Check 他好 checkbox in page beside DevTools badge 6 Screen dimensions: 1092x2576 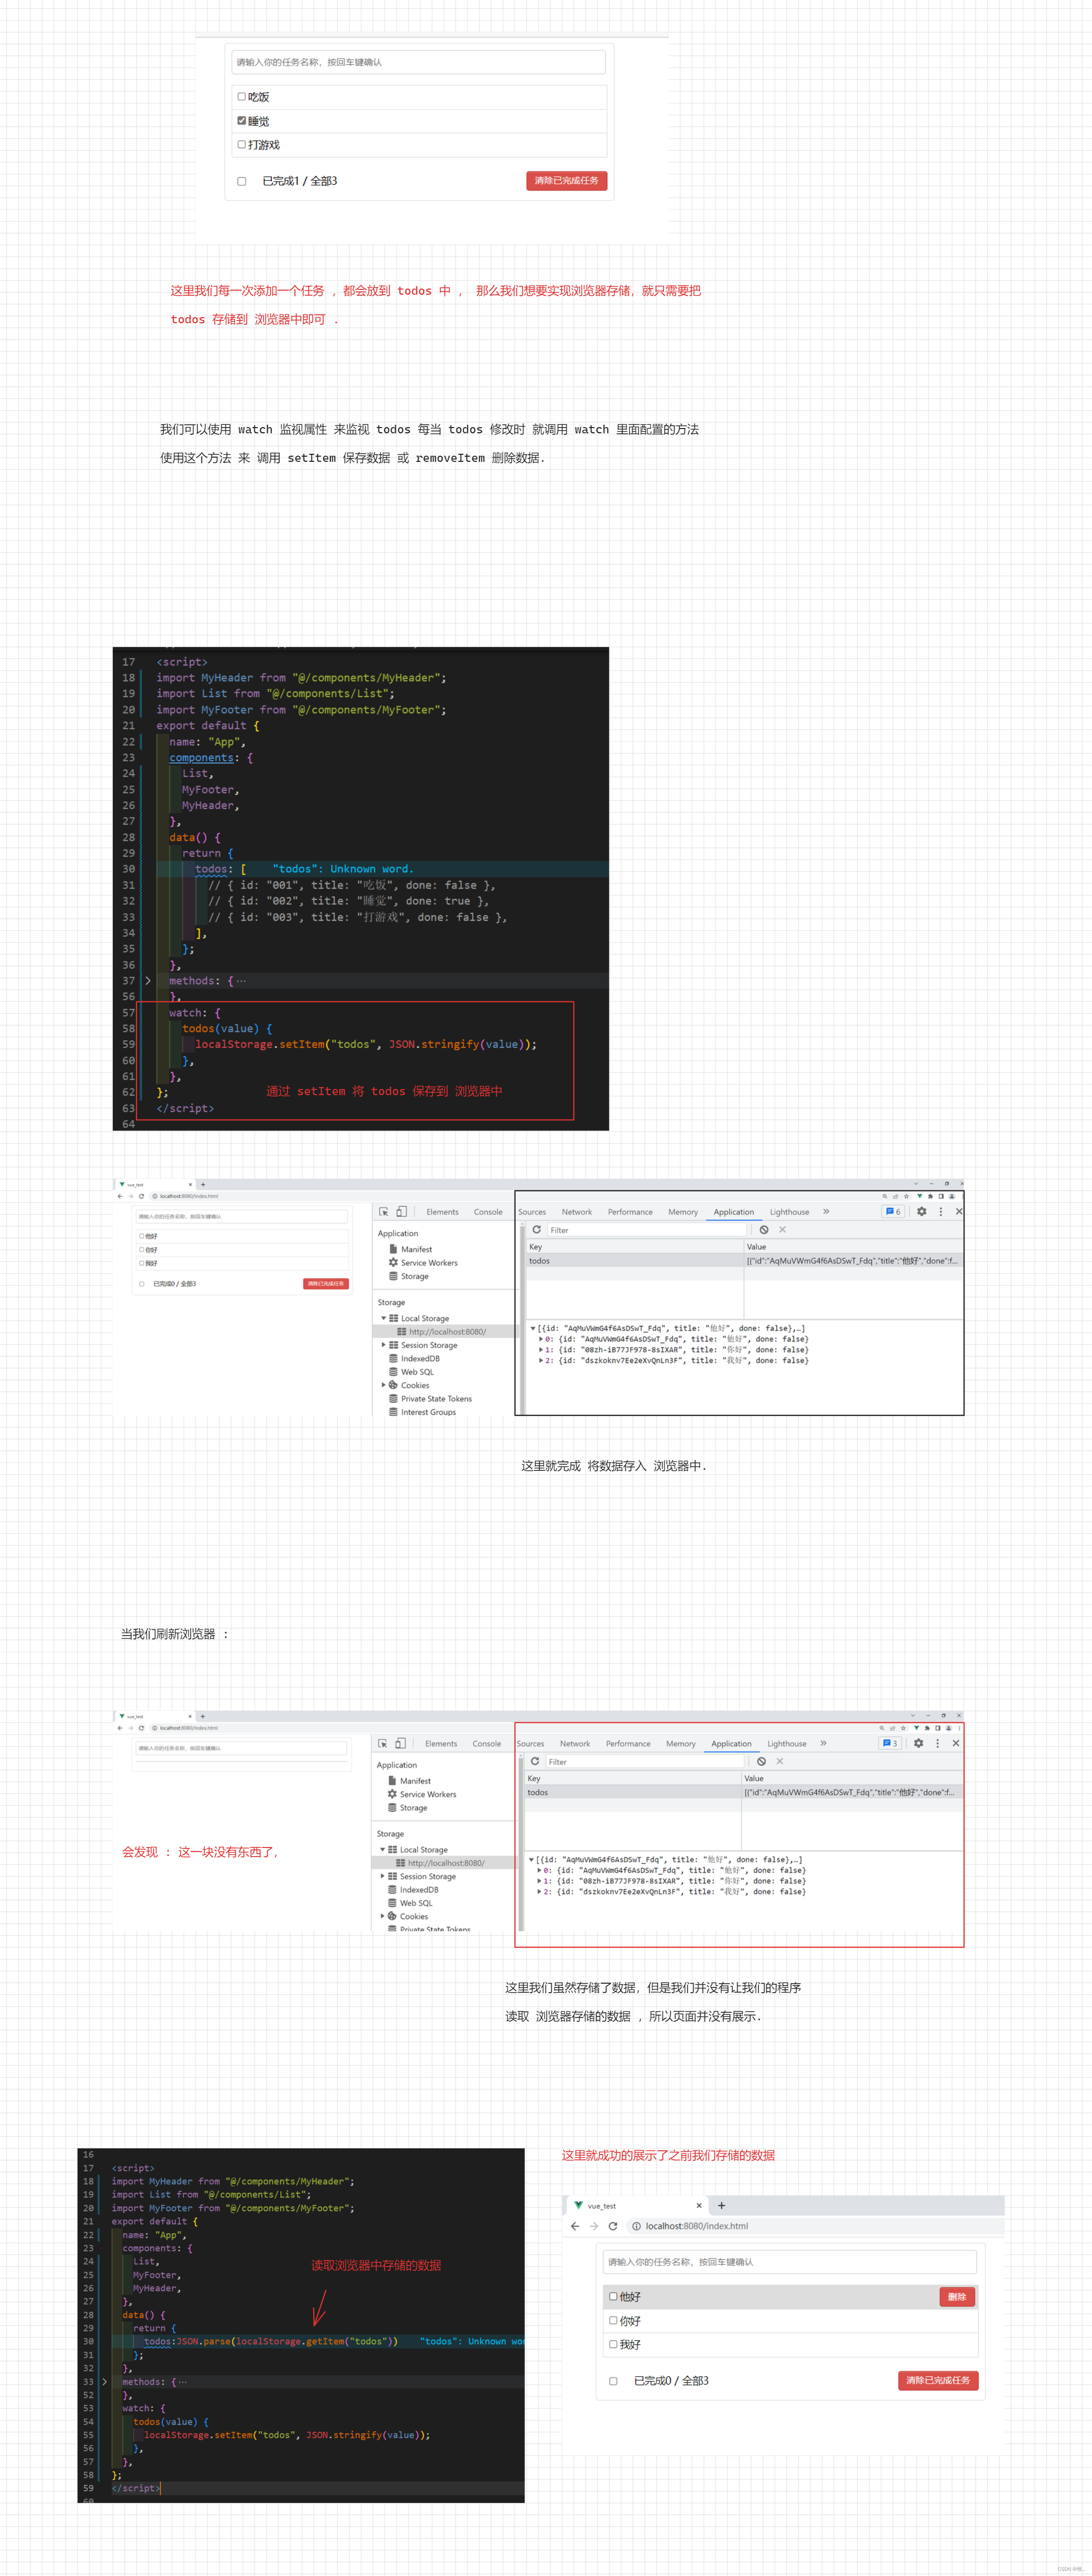(141, 1236)
